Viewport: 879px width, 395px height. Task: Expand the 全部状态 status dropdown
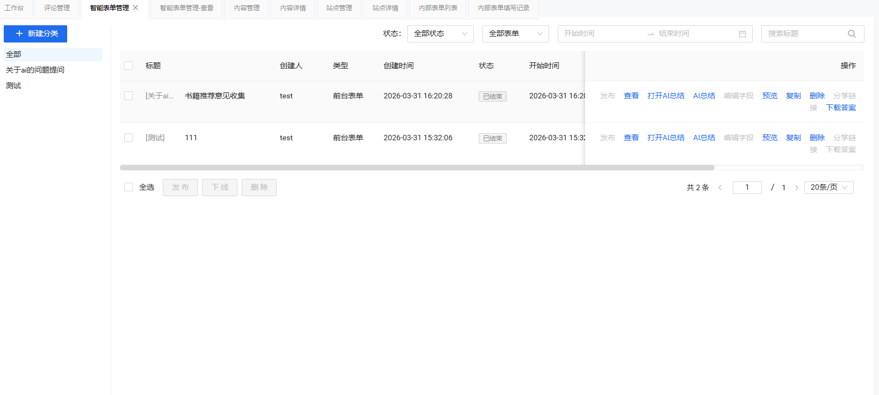coord(440,33)
